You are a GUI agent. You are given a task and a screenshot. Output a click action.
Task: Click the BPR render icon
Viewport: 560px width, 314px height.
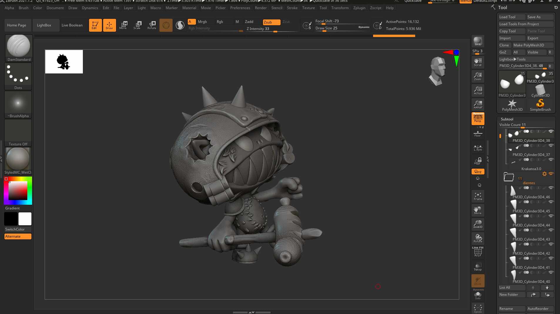tap(478, 41)
